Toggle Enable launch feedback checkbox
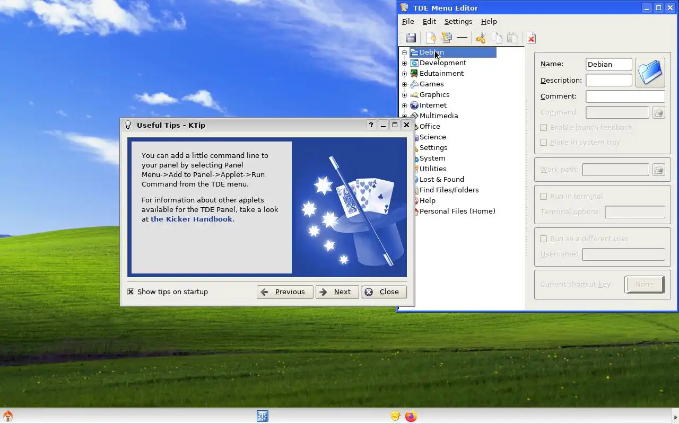Viewport: 679px width, 424px height. coord(543,127)
